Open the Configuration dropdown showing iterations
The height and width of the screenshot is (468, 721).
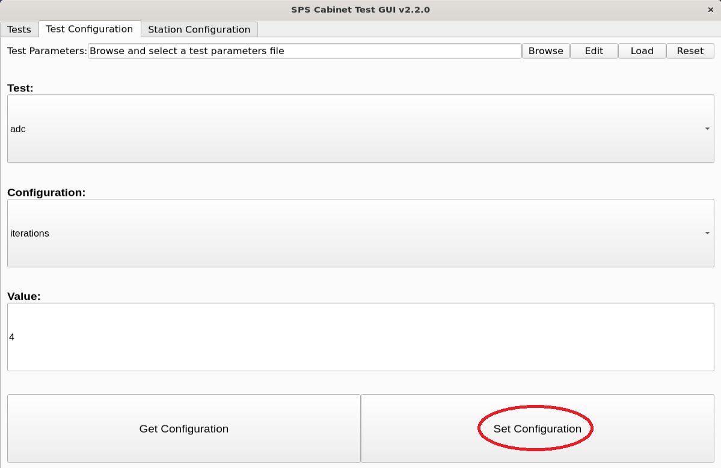(x=360, y=233)
